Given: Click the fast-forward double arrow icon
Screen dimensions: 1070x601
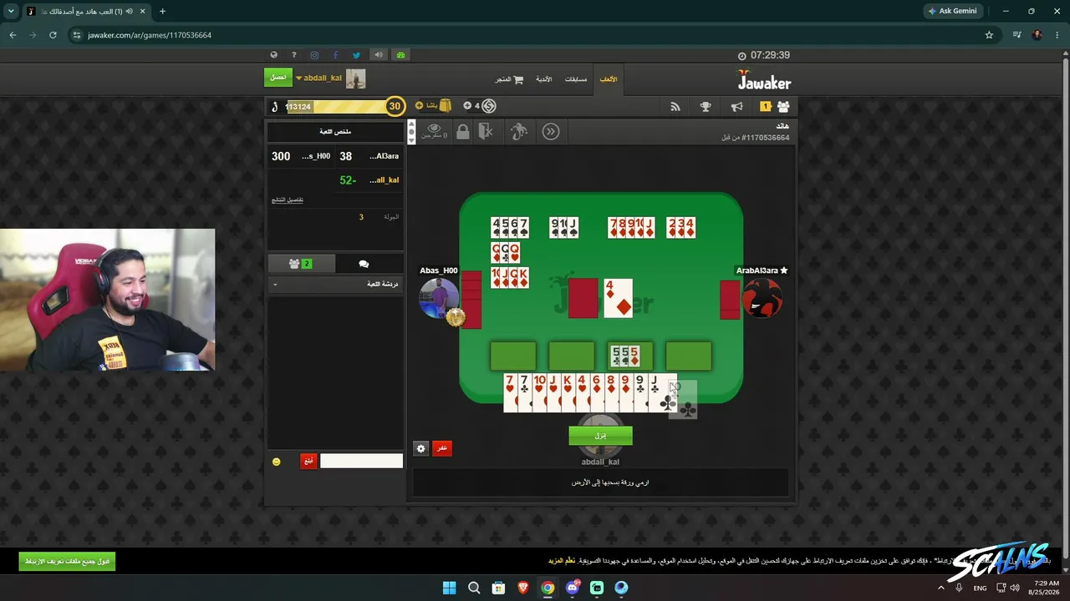Looking at the screenshot, I should (x=550, y=131).
